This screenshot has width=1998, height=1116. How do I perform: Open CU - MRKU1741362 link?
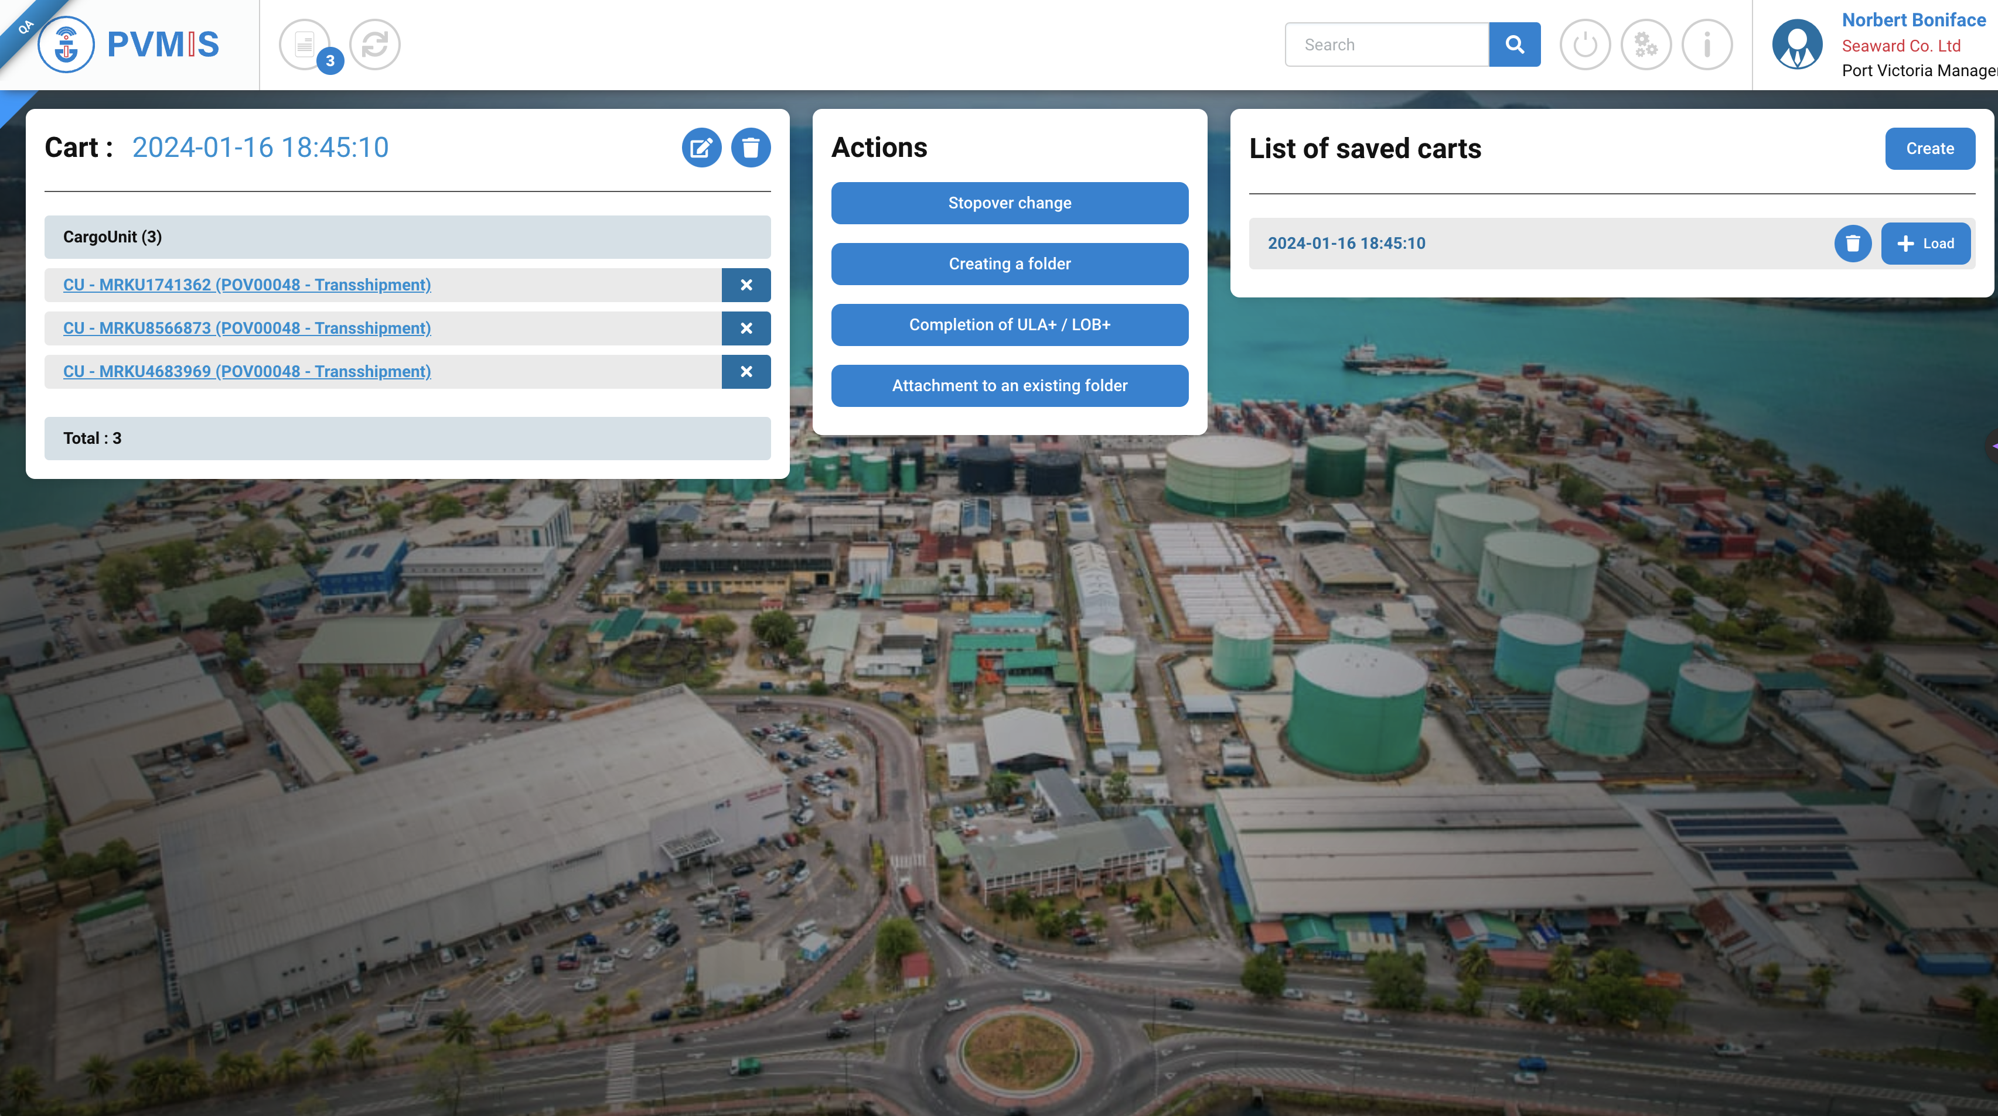point(247,285)
